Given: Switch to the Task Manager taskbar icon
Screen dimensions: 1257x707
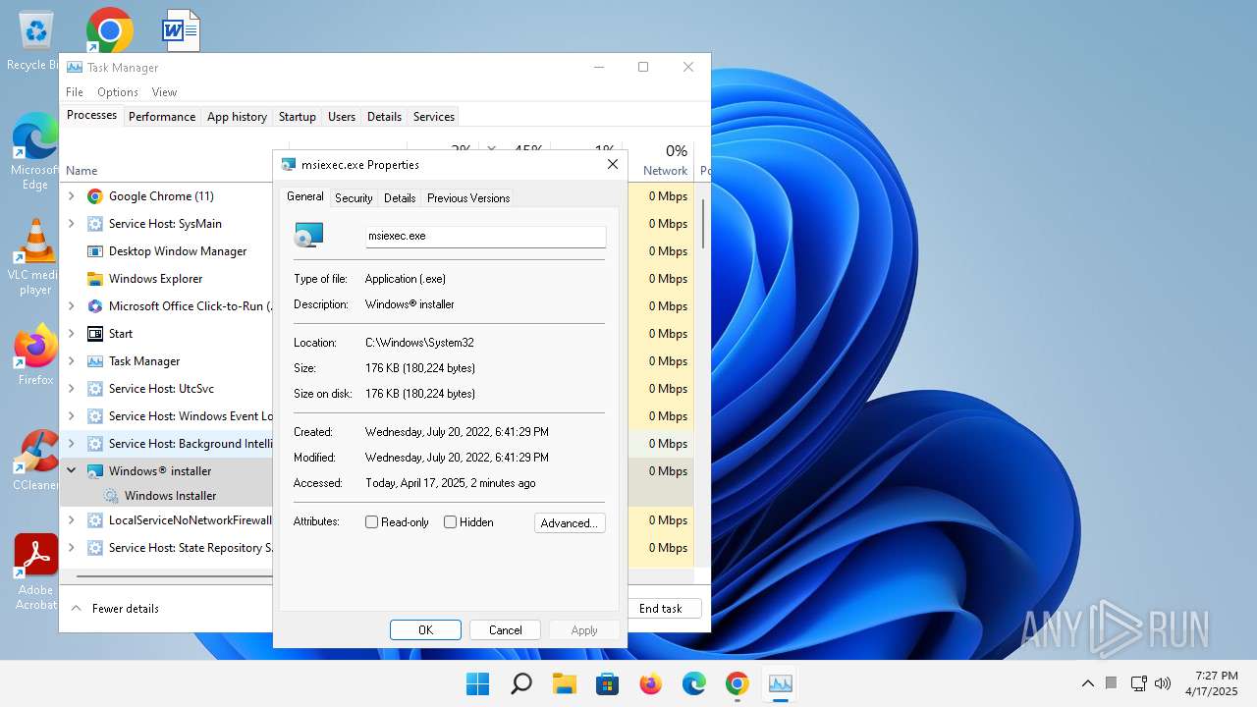Looking at the screenshot, I should tap(781, 683).
